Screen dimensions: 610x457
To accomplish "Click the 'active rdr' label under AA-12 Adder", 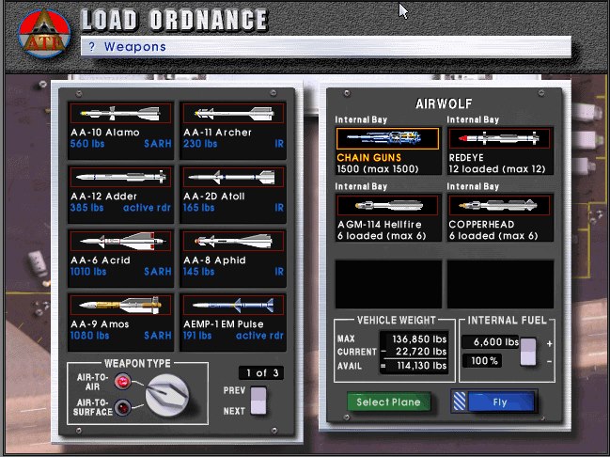I will click(x=147, y=208).
